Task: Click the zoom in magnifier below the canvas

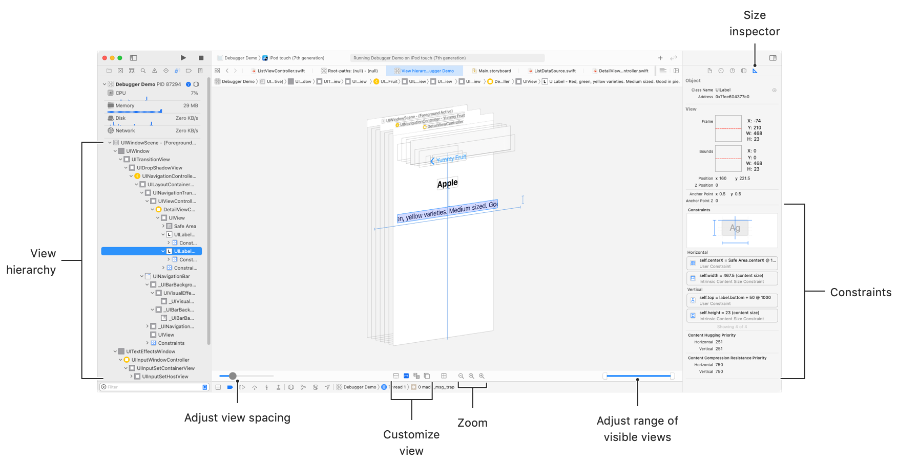Action: click(482, 376)
